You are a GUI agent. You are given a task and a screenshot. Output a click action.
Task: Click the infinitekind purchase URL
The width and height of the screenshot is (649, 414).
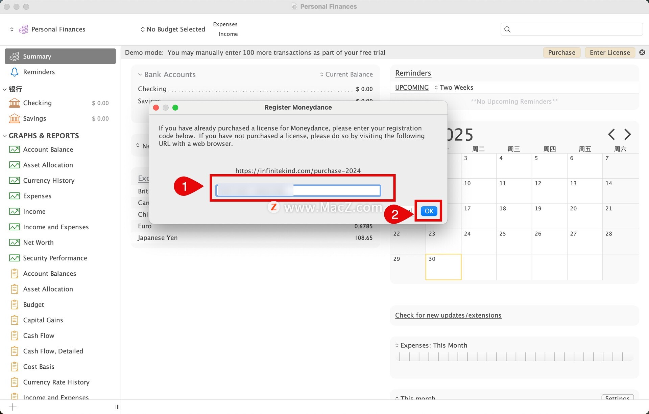298,171
